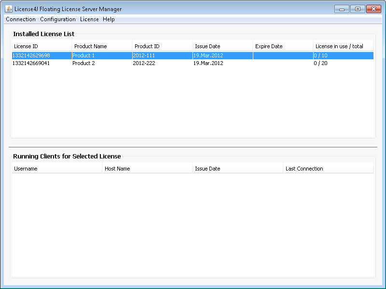Open the Connection menu
Image resolution: width=386 pixels, height=289 pixels.
click(x=21, y=19)
